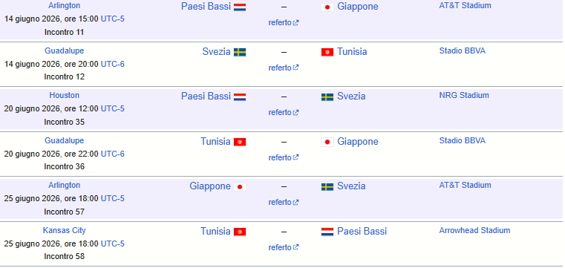Viewport: 565px width, 268px height.
Task: Click UTC-6 link in match 12 row
Action: 112,64
